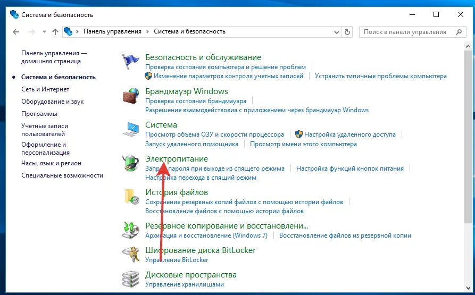Click the backup and restore drive icon
Screen dimensions: 475x295
(x=130, y=230)
